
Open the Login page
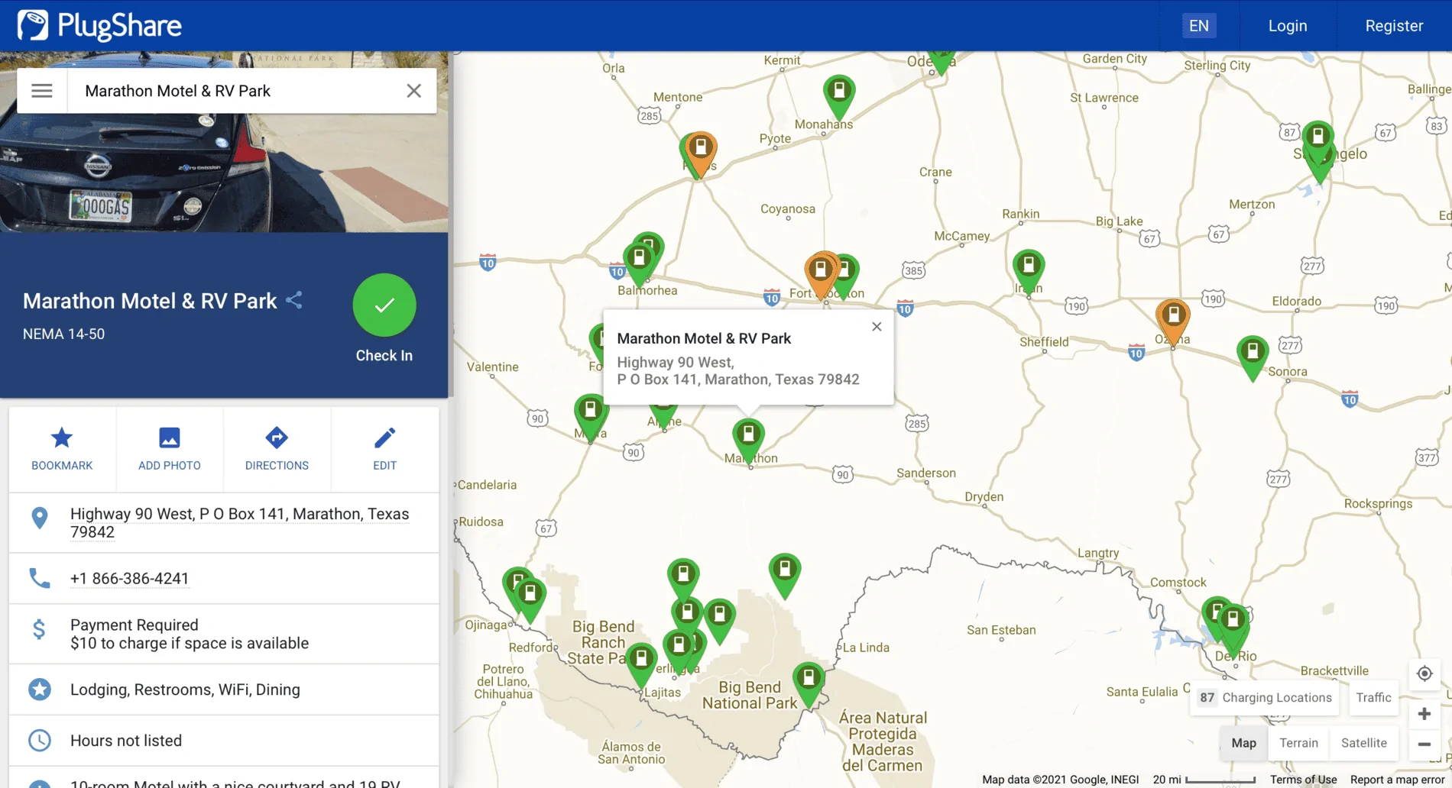point(1288,26)
